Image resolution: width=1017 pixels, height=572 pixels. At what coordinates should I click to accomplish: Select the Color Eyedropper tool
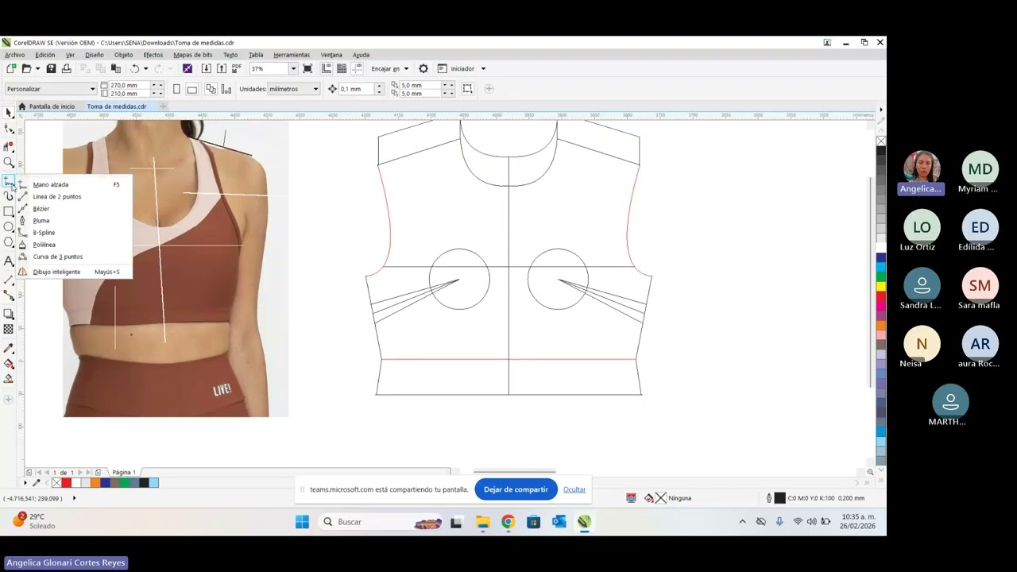[9, 348]
